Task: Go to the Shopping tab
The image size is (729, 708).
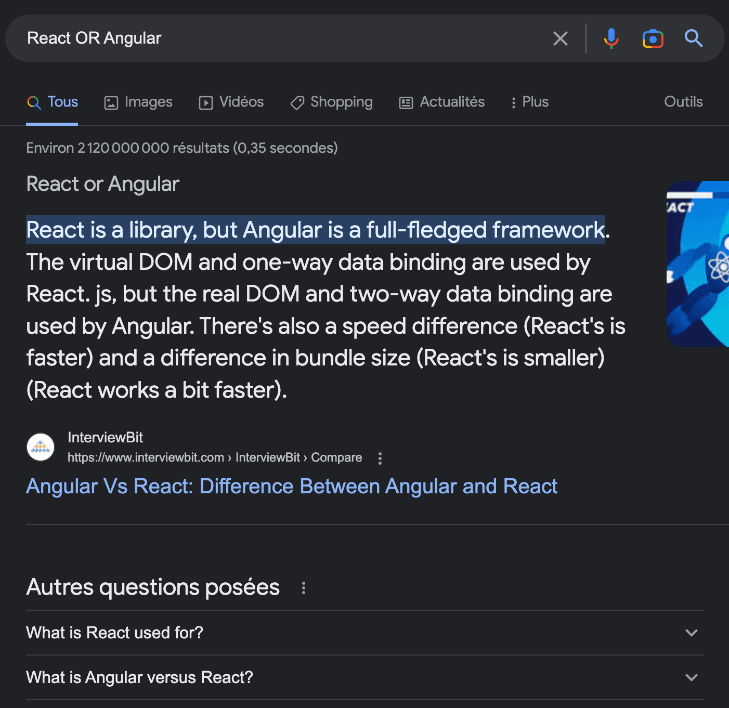Action: pyautogui.click(x=331, y=102)
